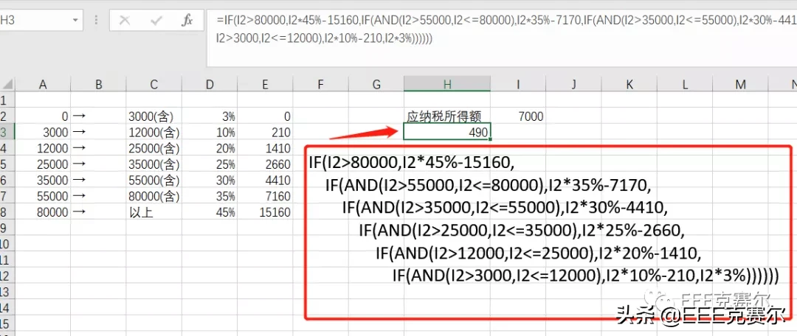Image resolution: width=797 pixels, height=336 pixels.
Task: Click cell I2 containing 7000
Action: pos(518,116)
